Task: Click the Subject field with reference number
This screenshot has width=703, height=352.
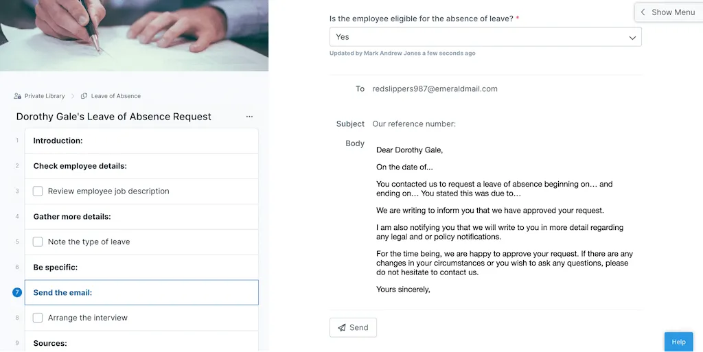Action: (x=507, y=124)
